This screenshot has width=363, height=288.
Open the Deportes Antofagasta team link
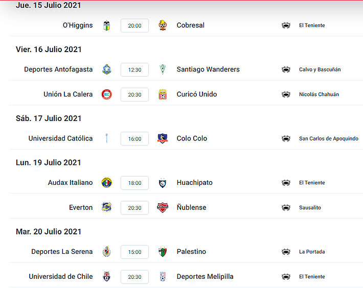coord(58,69)
